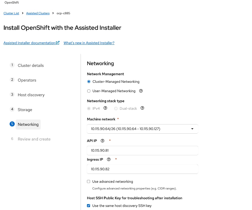Expand the machine network CIDR selection list
The width and height of the screenshot is (252, 210).
(192, 129)
